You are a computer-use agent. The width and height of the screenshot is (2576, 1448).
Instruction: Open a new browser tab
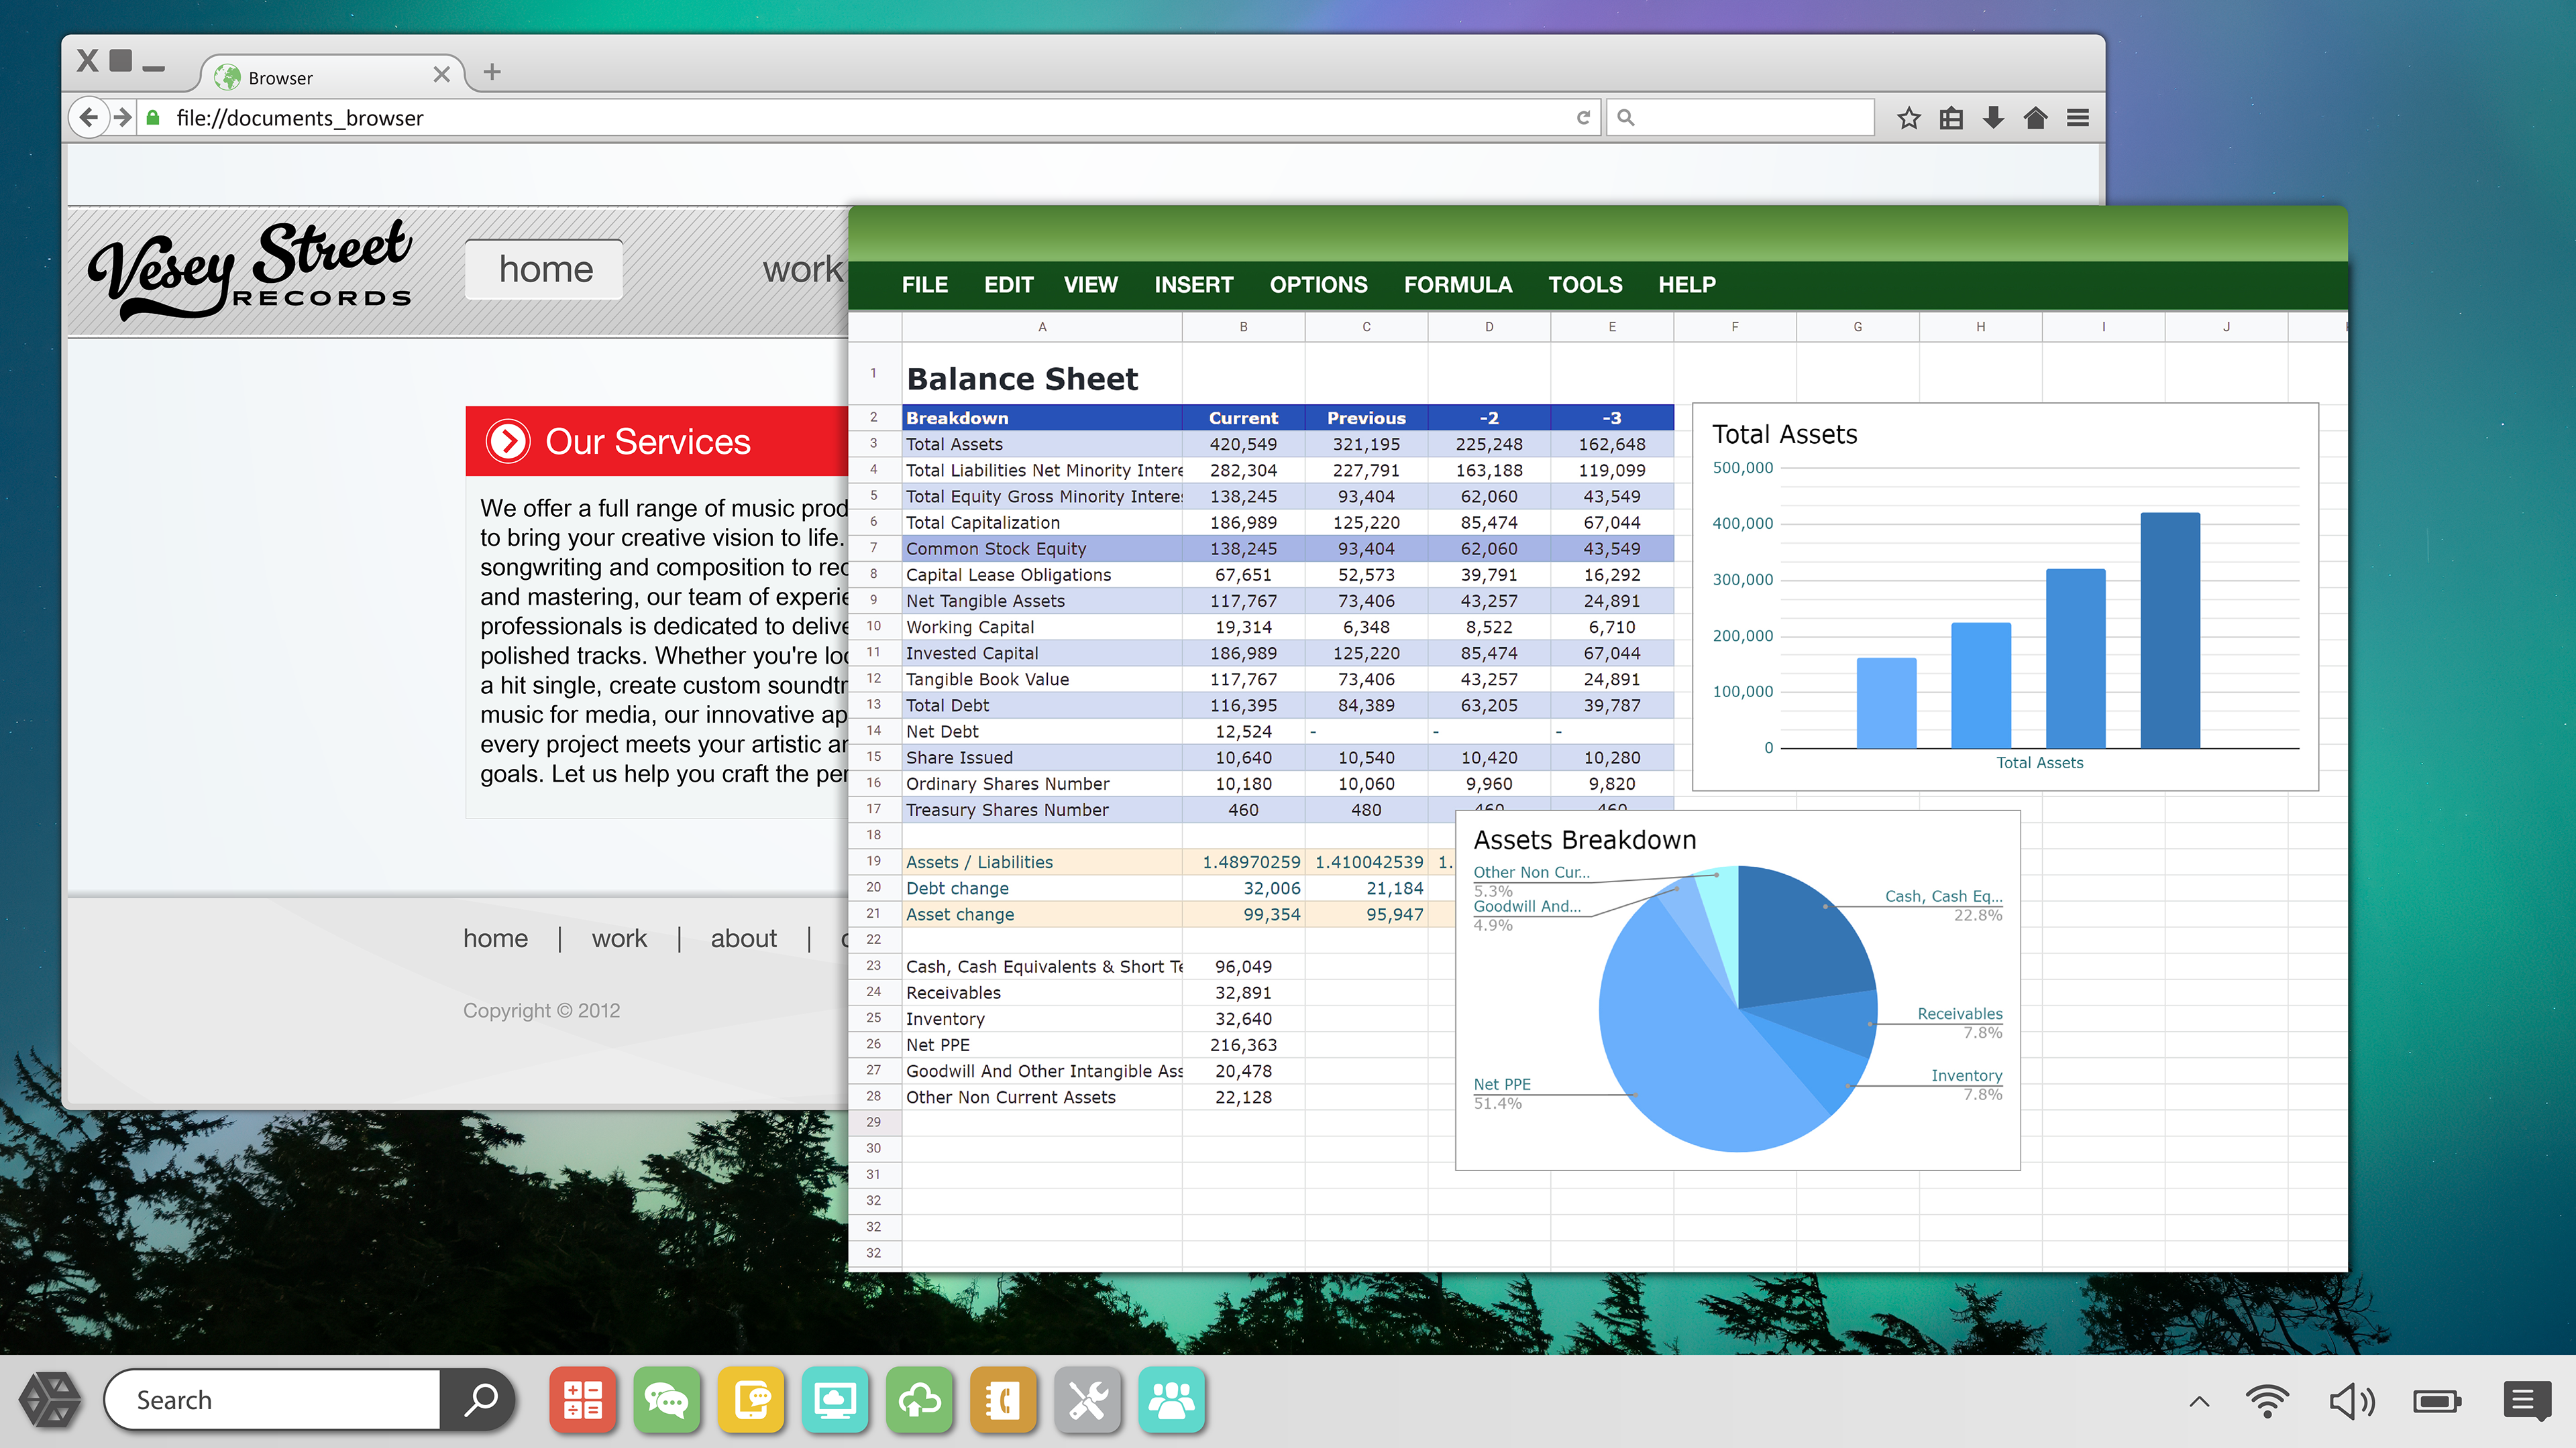(492, 72)
